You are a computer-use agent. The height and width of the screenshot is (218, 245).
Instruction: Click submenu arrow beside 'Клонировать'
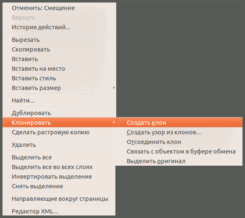(x=114, y=123)
